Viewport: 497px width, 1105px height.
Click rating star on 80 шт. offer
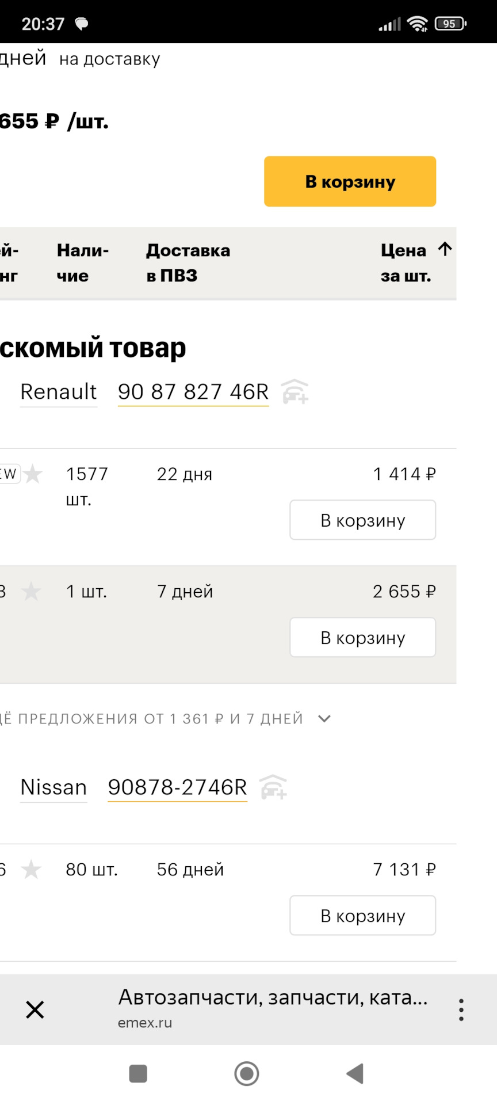(31, 870)
